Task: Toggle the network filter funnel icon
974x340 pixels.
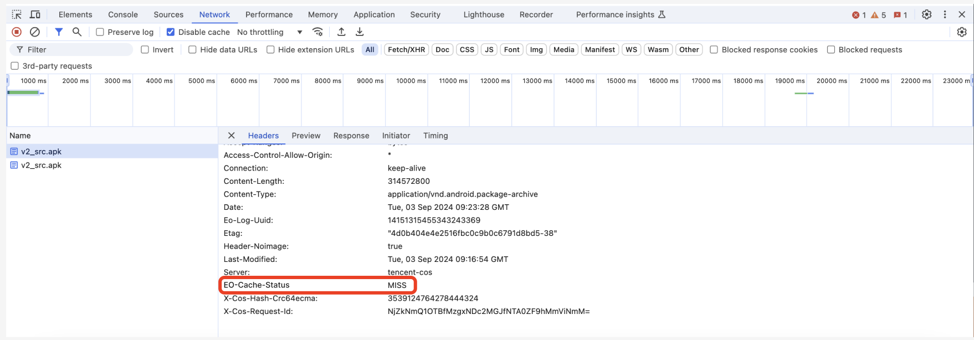Action: [58, 32]
